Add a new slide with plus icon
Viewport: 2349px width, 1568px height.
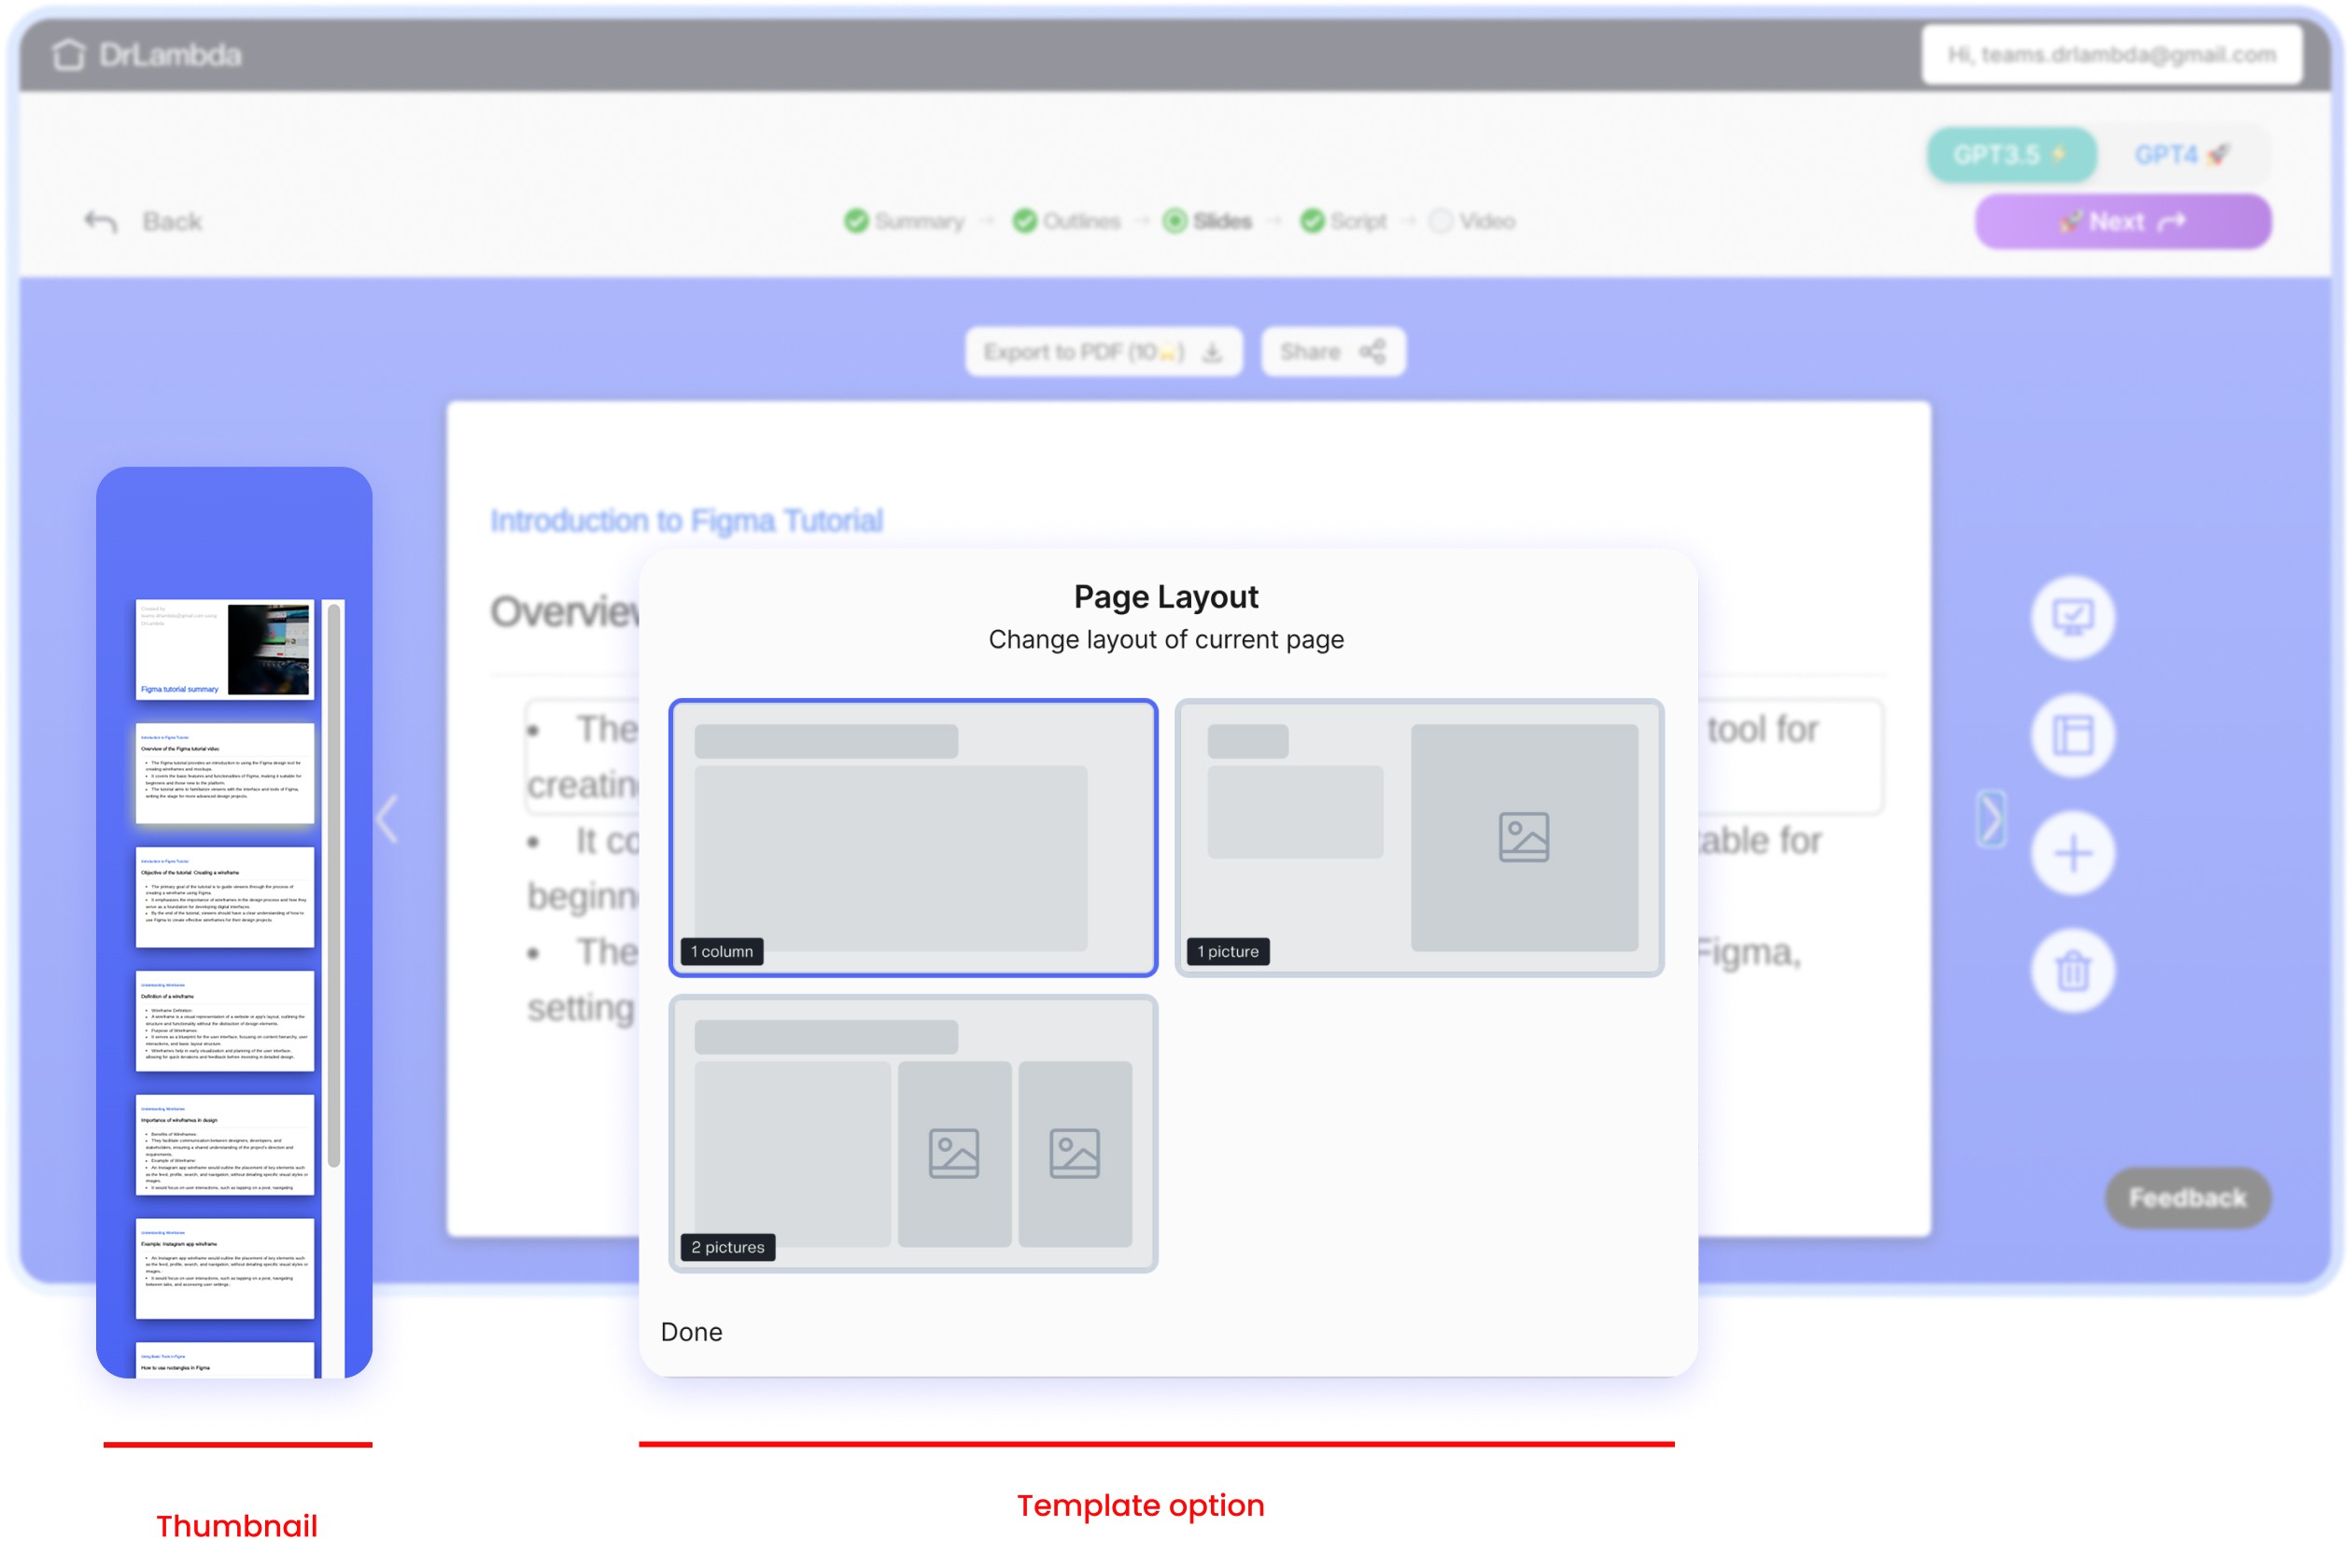pyautogui.click(x=2072, y=853)
